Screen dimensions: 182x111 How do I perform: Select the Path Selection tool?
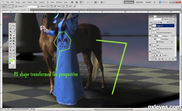click(11, 50)
